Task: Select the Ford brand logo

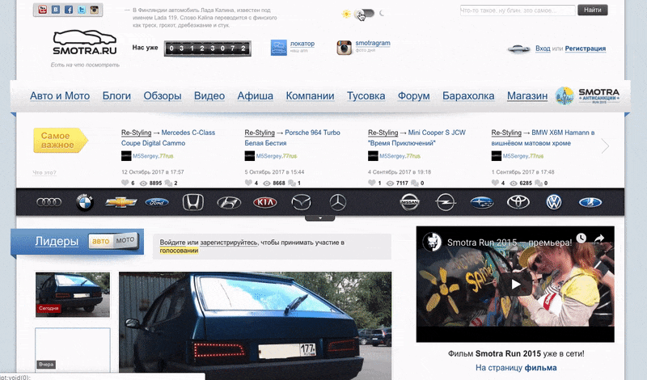Action: coord(157,202)
